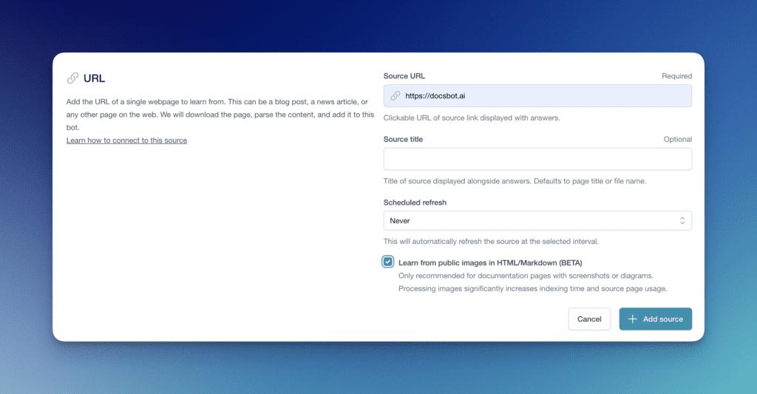Image resolution: width=757 pixels, height=394 pixels.
Task: Click the up-down chevron in Scheduled refresh
Action: pyautogui.click(x=682, y=221)
